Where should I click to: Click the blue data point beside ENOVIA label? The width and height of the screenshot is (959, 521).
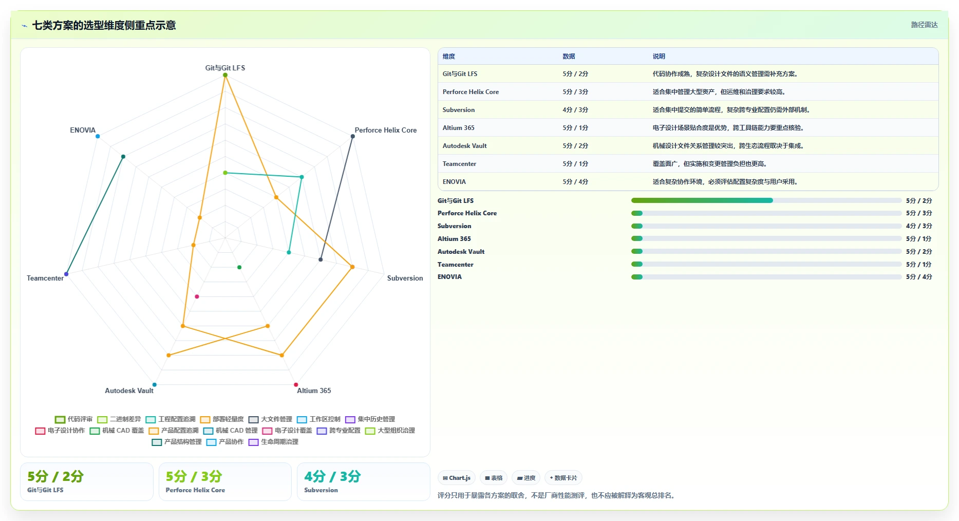click(x=98, y=136)
